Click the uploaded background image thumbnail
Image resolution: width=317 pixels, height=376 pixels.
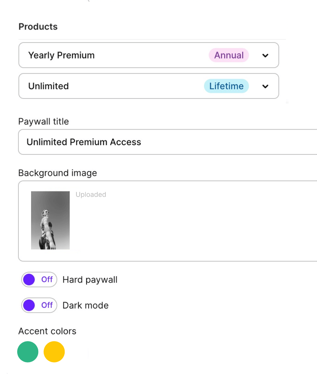click(x=50, y=220)
